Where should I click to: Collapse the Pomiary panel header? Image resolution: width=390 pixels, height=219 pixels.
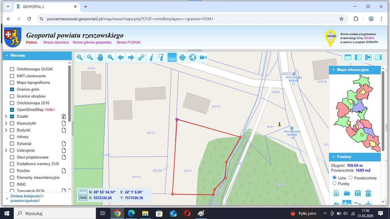355,157
